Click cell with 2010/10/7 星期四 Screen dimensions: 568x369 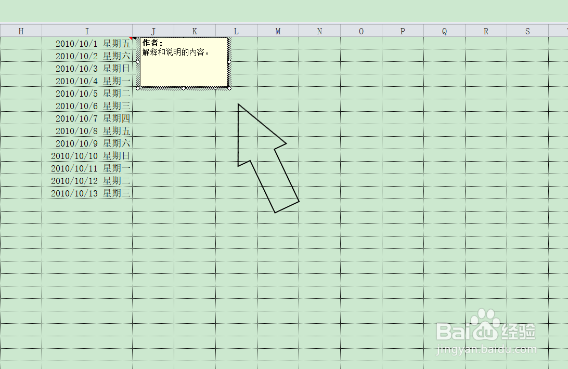click(x=87, y=118)
